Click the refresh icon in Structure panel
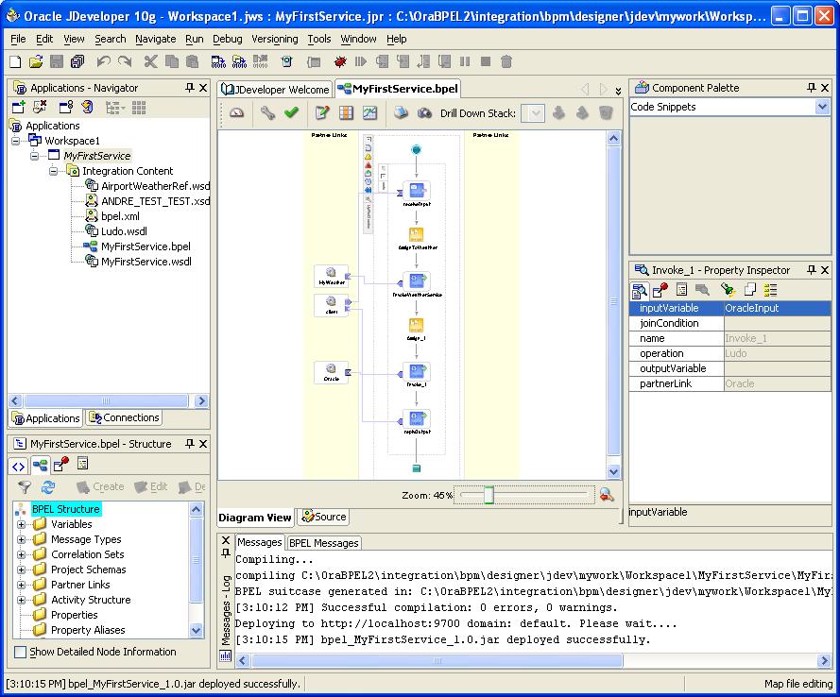Image resolution: width=840 pixels, height=697 pixels. coord(47,486)
